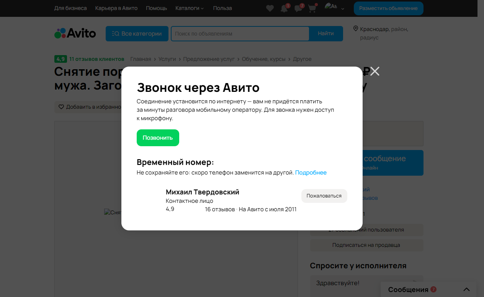Expand Сообщения chat panel chevron

click(x=466, y=289)
